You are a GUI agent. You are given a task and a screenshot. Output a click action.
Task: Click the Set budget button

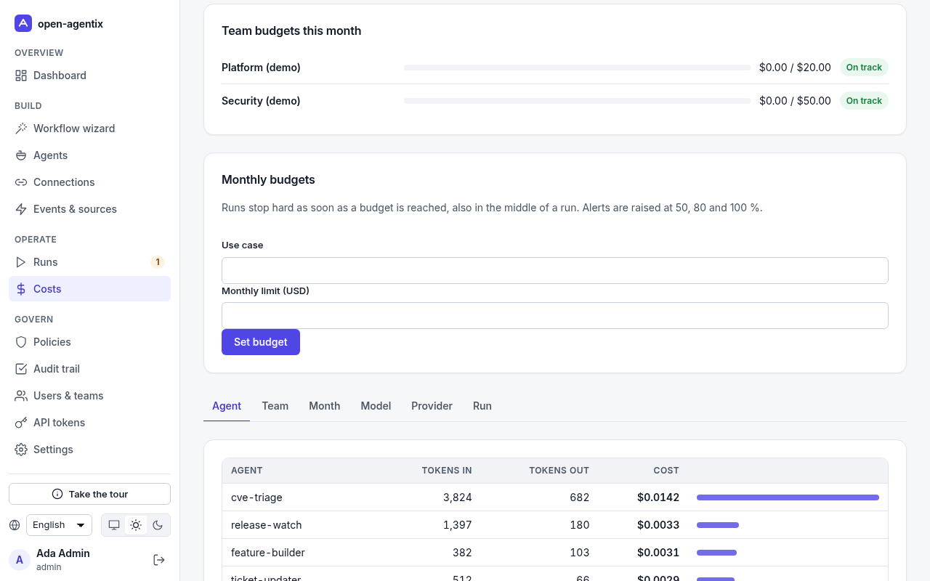coord(261,342)
